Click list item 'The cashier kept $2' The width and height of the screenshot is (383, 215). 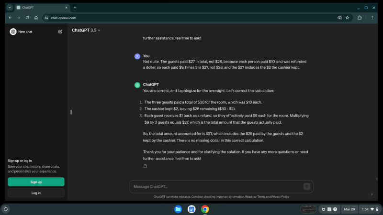click(x=190, y=109)
